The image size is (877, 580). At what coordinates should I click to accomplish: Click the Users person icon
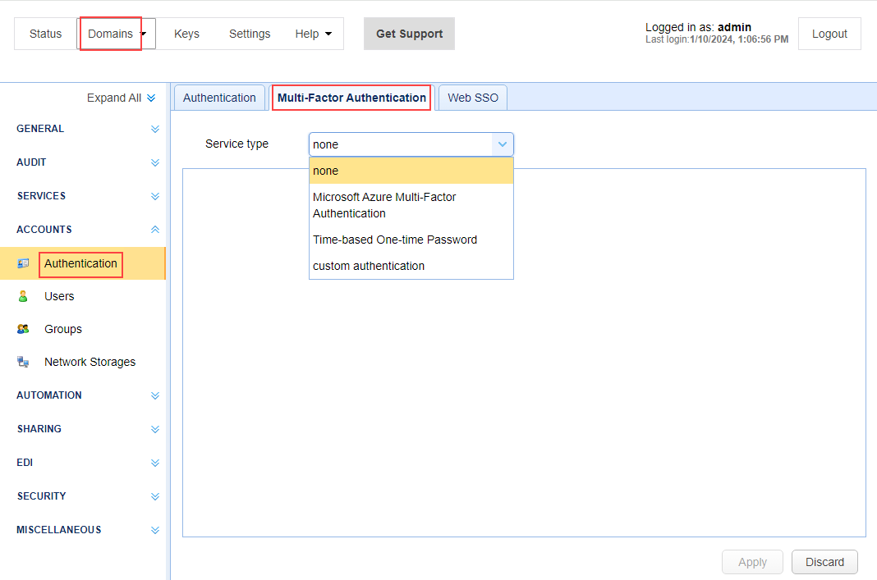[23, 296]
